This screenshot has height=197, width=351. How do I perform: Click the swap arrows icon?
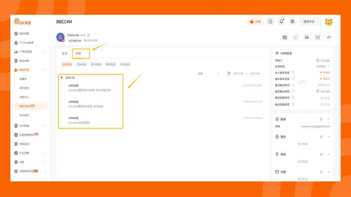pos(329,37)
